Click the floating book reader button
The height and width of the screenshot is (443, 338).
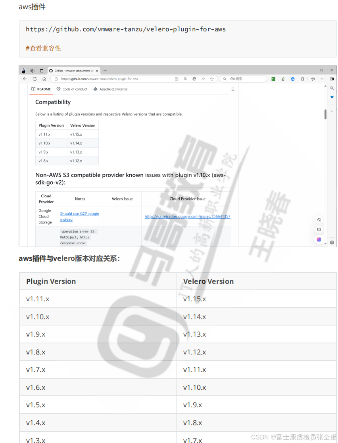pyautogui.click(x=319, y=229)
